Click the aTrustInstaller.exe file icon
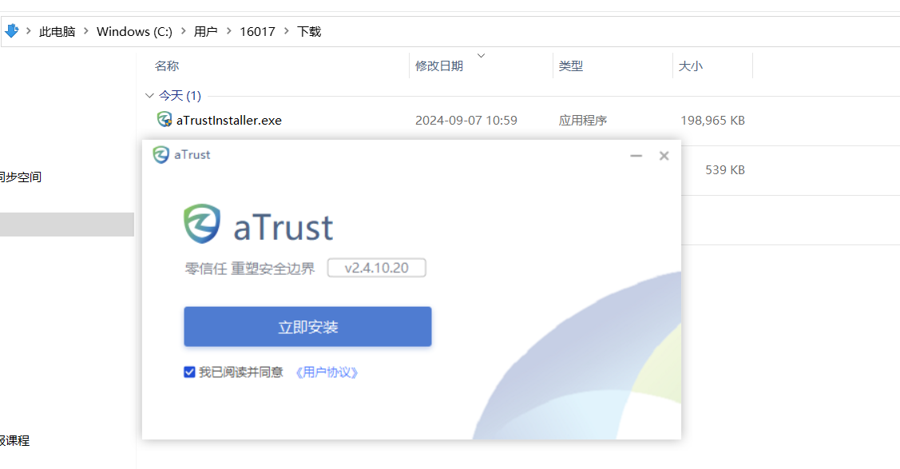 point(165,119)
